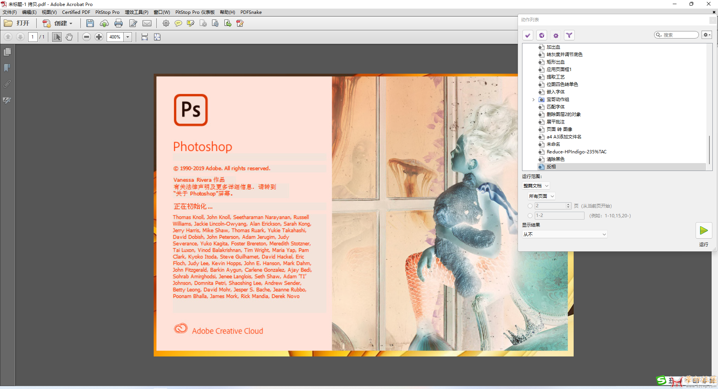
Task: Click the 打开 open button
Action: coord(17,23)
